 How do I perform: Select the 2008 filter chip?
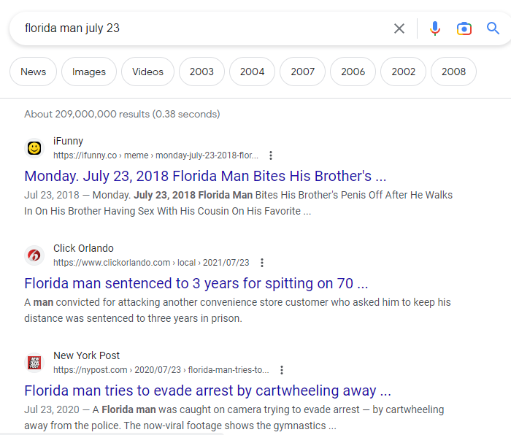(x=453, y=72)
